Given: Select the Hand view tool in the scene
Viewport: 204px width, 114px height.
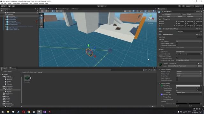Looking at the screenshot, I should click(x=41, y=16).
